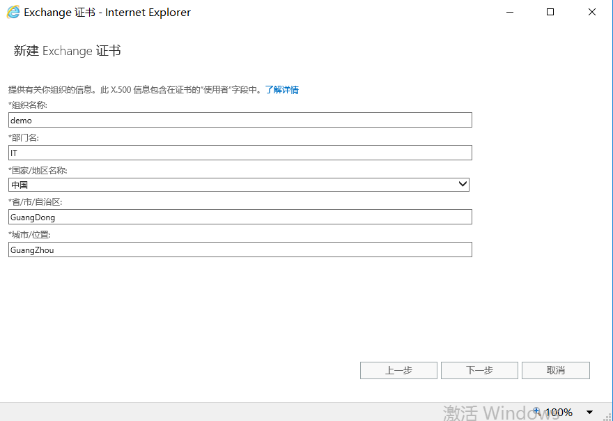Image resolution: width=613 pixels, height=421 pixels.
Task: Click the 下一步 button to continue
Action: tap(479, 370)
